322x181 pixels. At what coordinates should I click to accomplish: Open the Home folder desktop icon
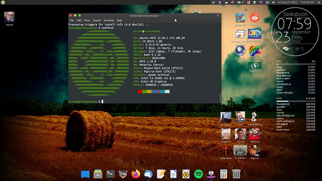(9, 17)
